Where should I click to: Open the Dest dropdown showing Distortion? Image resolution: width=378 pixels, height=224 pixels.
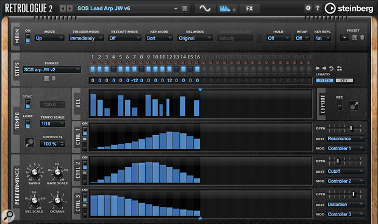(346, 205)
